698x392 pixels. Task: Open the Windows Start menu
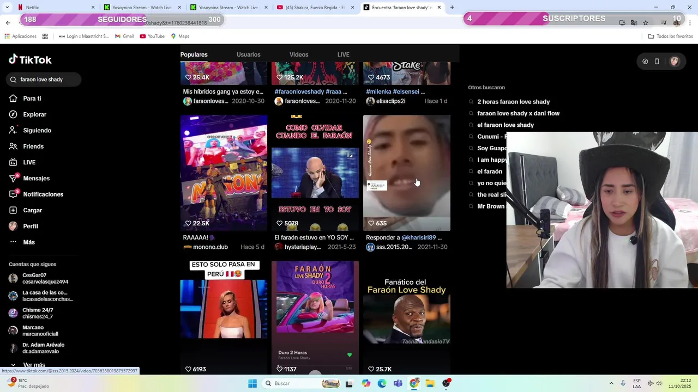pos(252,383)
